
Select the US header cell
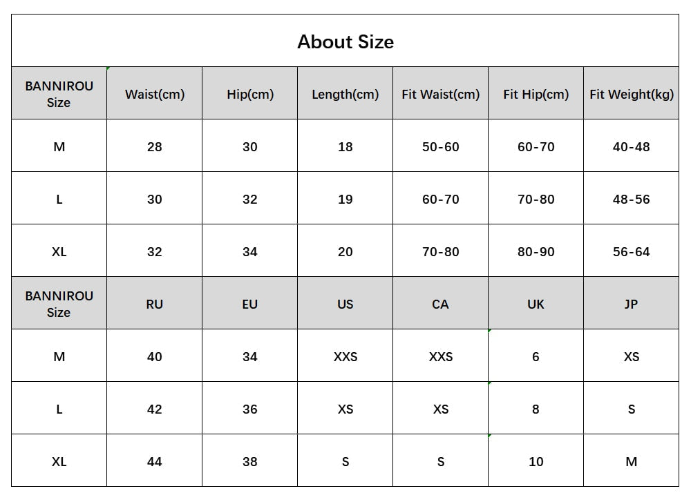point(345,304)
